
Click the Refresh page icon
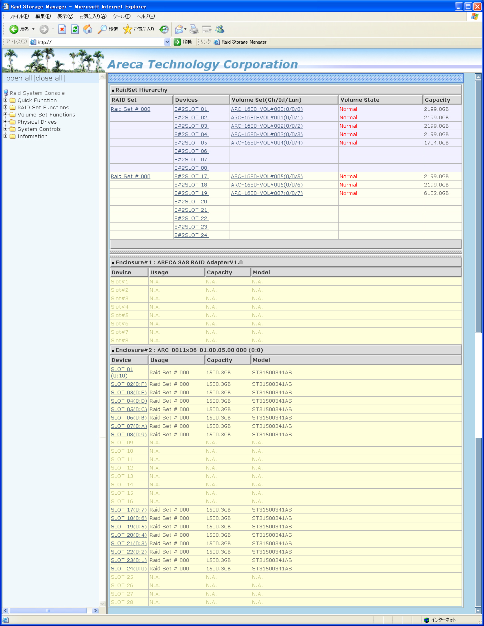[75, 29]
